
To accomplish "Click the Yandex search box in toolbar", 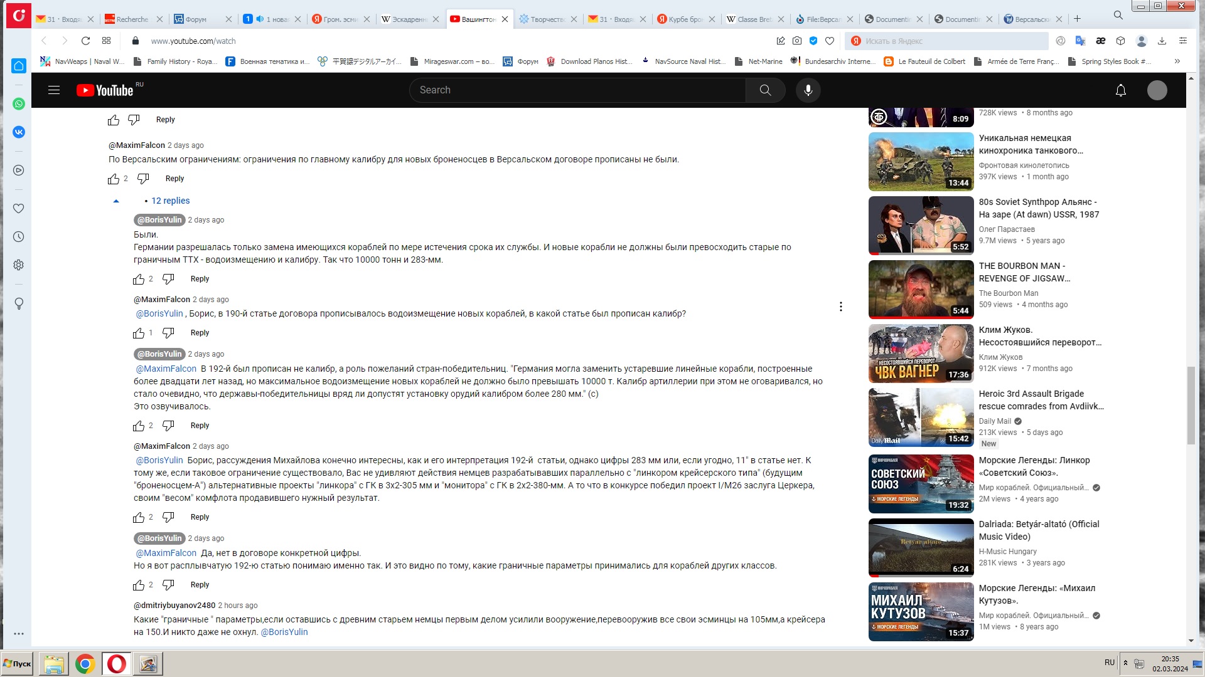I will pos(946,41).
